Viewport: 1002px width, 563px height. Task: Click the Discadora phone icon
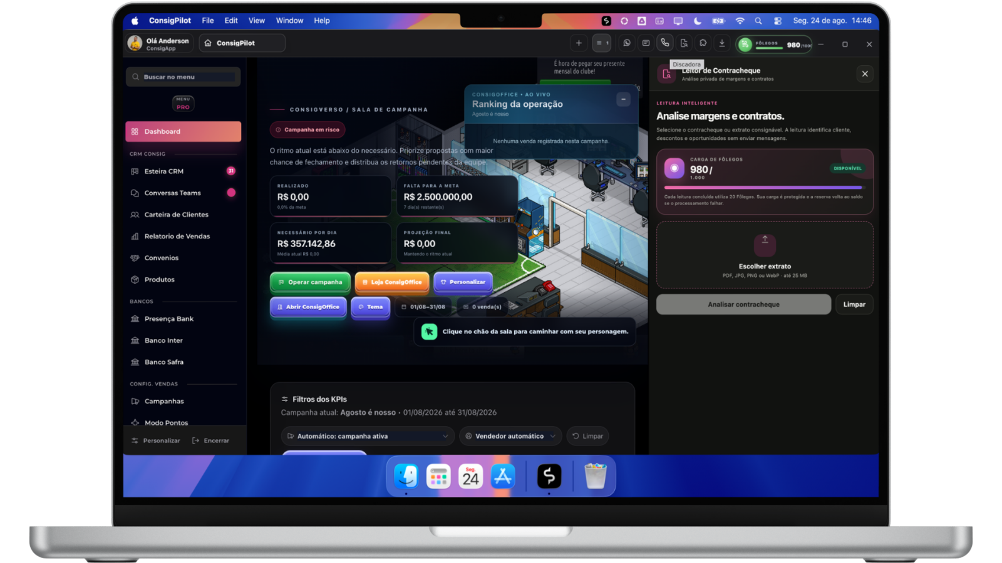(665, 43)
